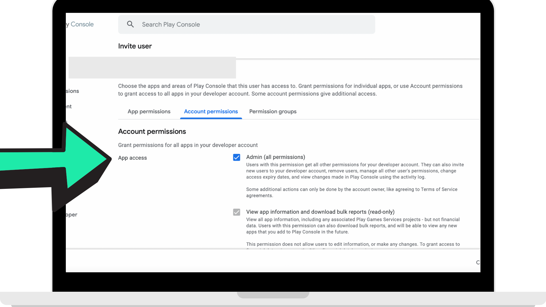The image size is (546, 307).
Task: Toggle the grayed View app information checkbox
Action: coord(236,212)
